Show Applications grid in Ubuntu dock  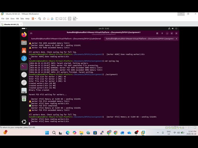click(x=24, y=122)
